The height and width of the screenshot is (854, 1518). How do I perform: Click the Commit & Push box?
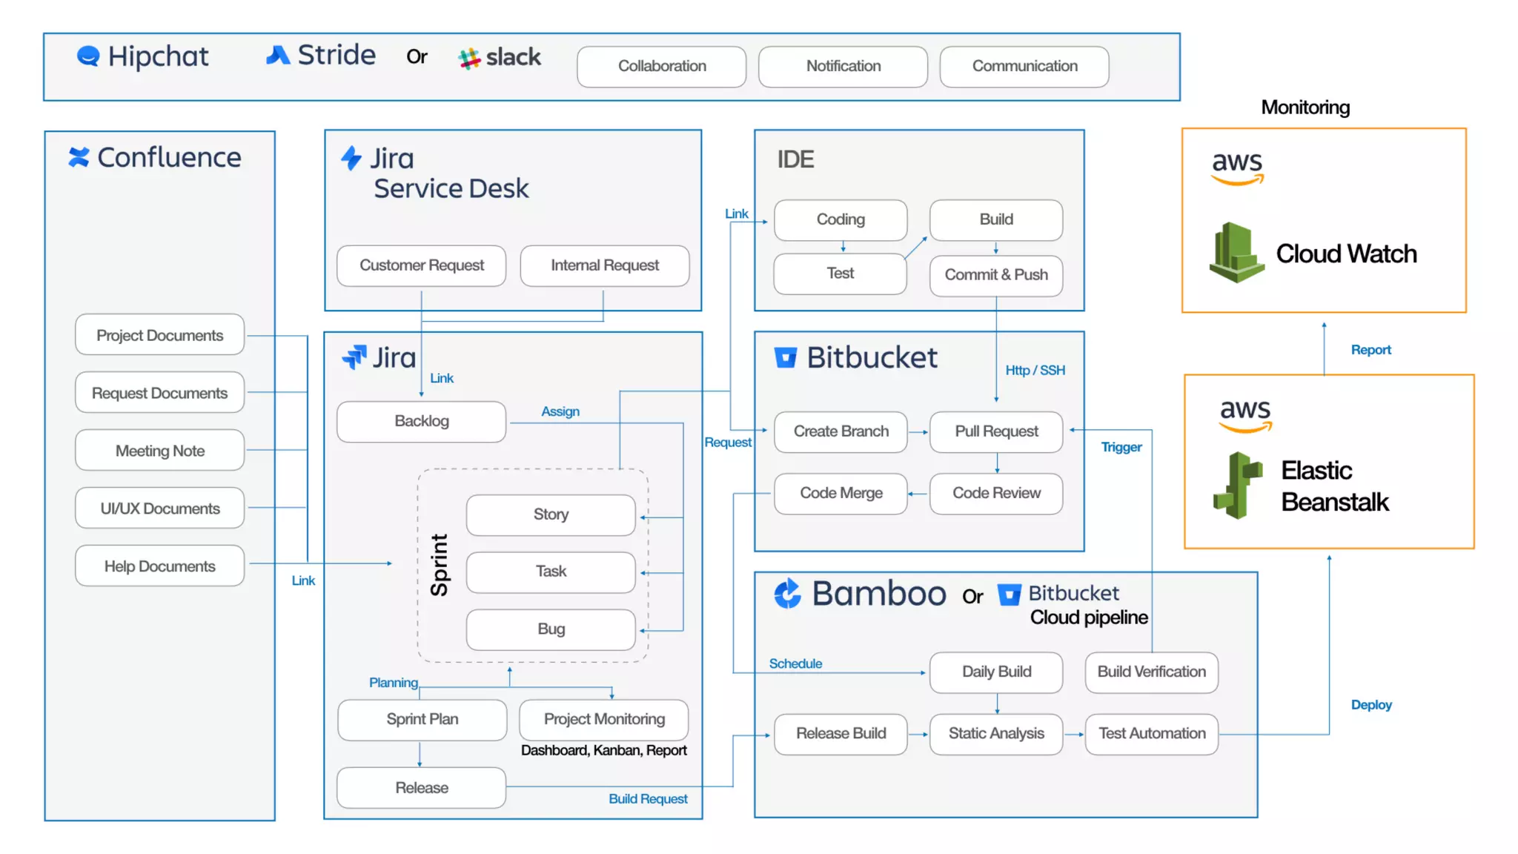click(x=995, y=275)
